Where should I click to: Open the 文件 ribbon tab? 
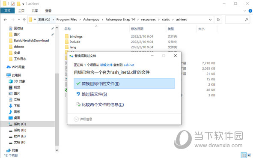[7, 11]
